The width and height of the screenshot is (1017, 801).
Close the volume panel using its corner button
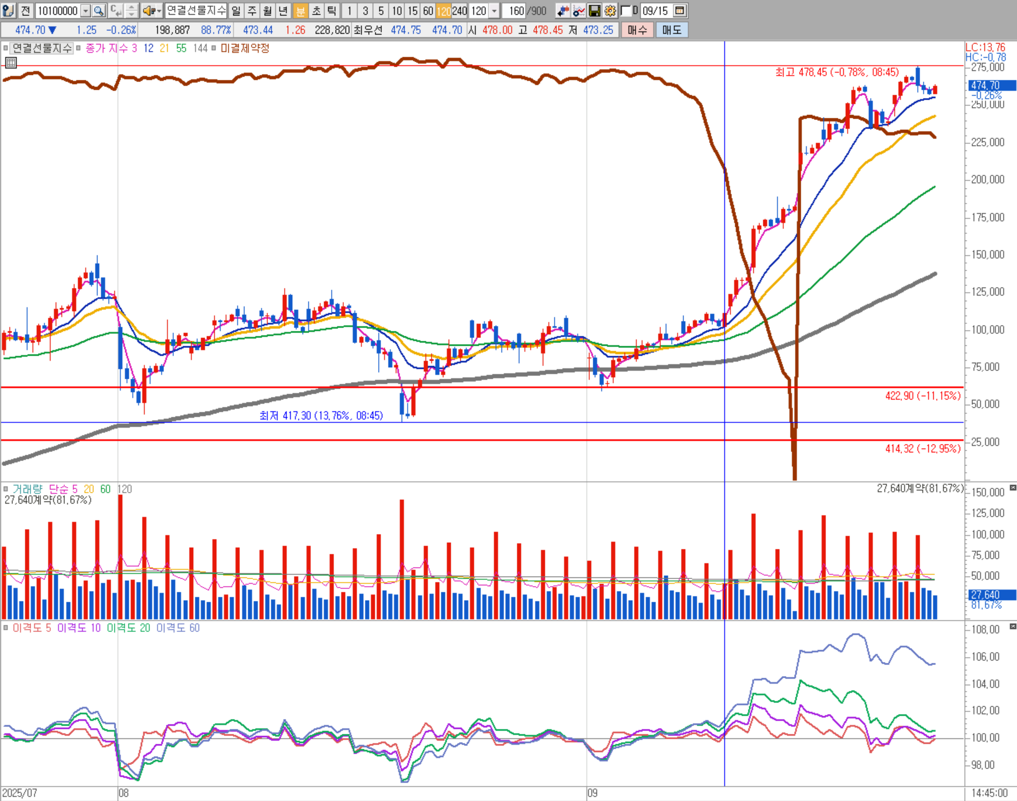(x=1013, y=488)
